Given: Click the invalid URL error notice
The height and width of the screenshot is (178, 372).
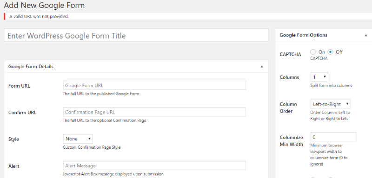Looking at the screenshot, I should (39, 16).
